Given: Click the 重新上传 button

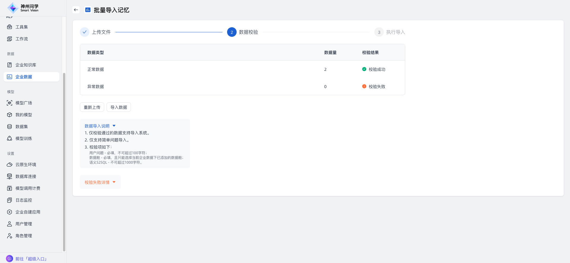Looking at the screenshot, I should pyautogui.click(x=92, y=107).
